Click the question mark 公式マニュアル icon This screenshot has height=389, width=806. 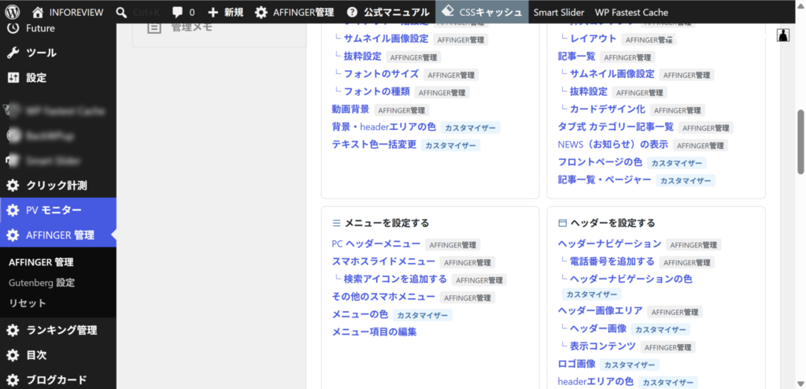352,12
